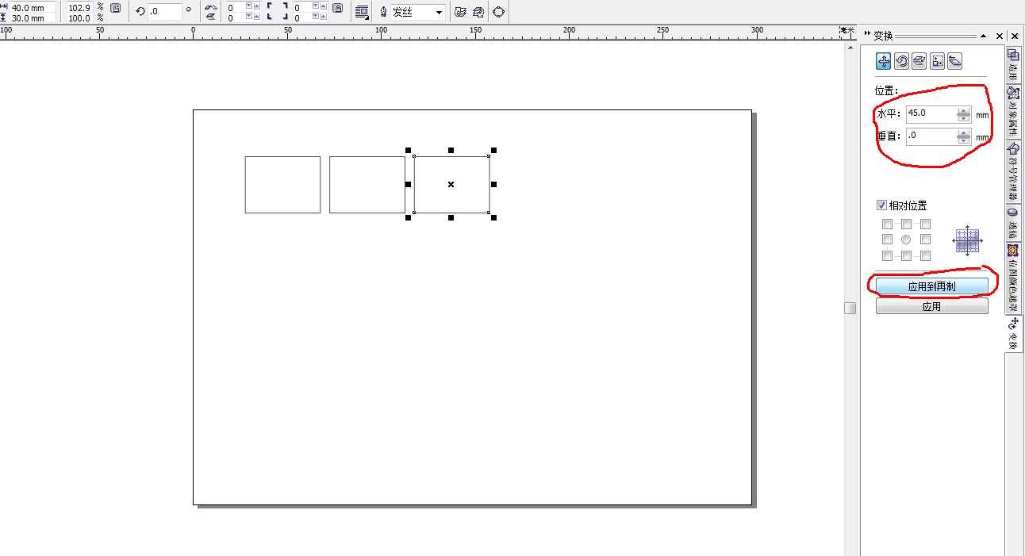
Task: Click the top-left corner roundness field
Action: point(236,7)
